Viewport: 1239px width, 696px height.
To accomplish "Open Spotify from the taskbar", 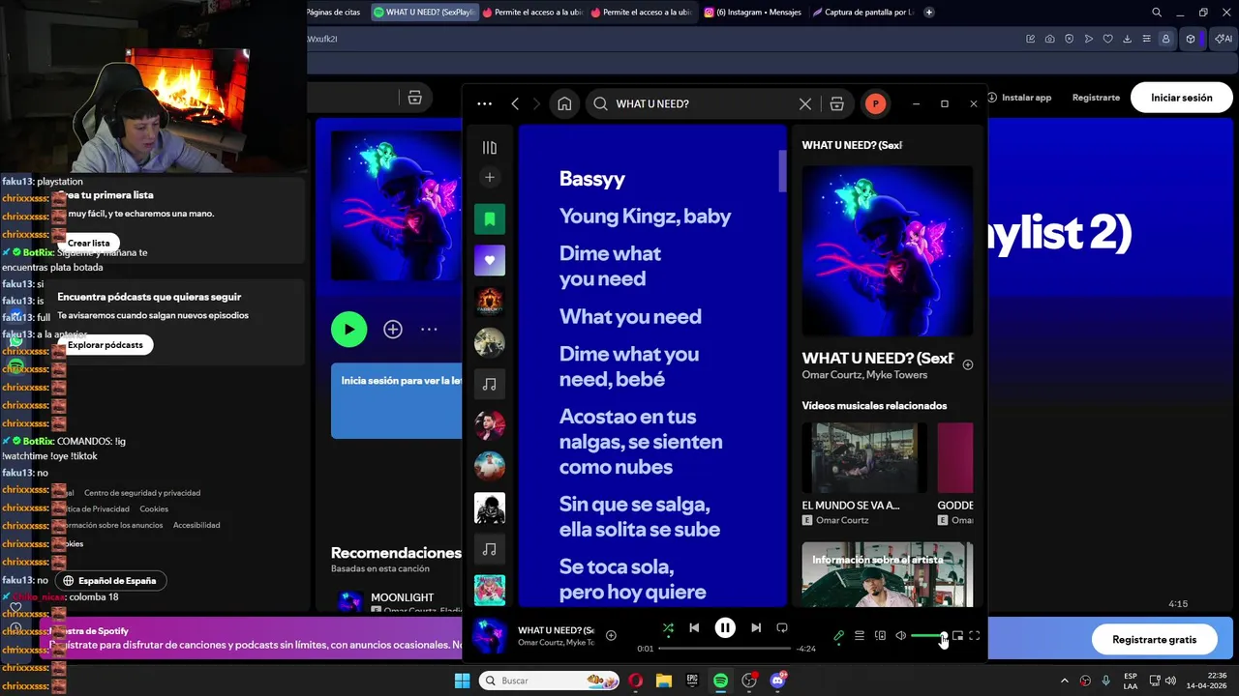I will [x=720, y=681].
